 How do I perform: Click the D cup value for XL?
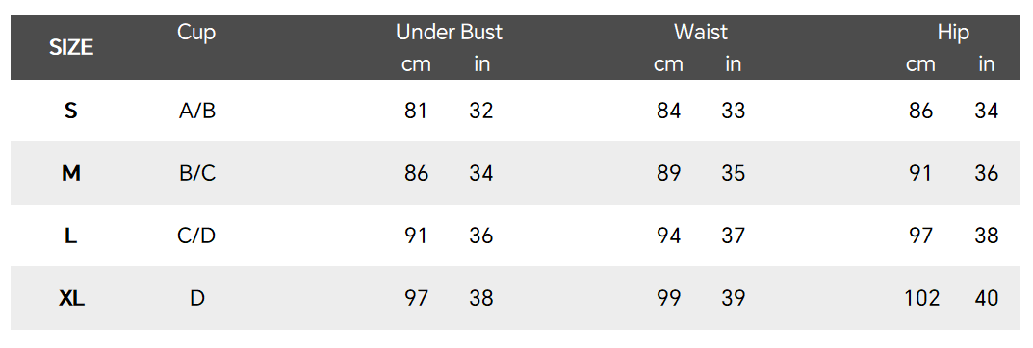click(x=197, y=299)
